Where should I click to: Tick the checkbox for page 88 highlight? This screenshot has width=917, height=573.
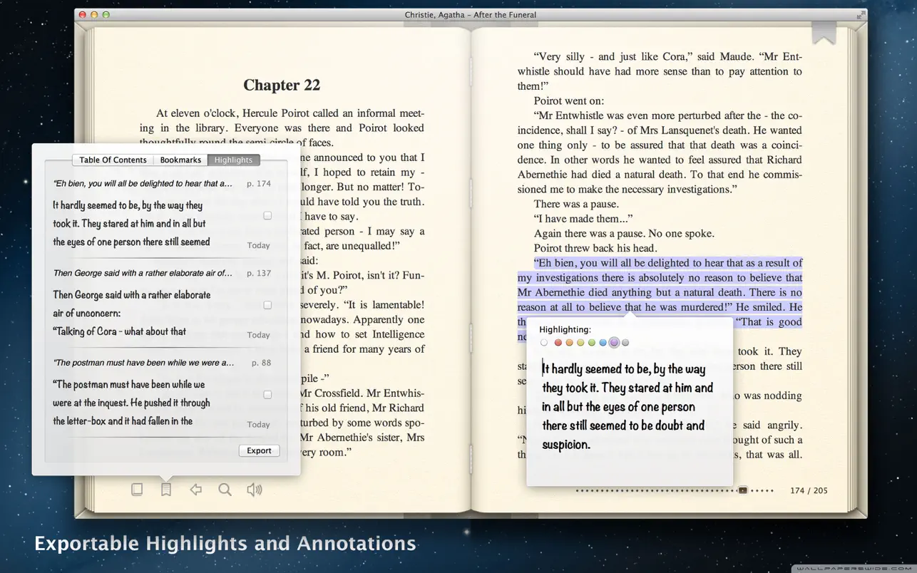coord(267,394)
